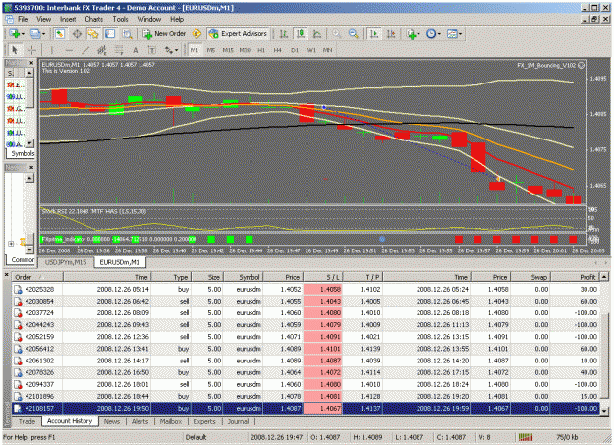Select the Text 'A' drawing tool
This screenshot has width=614, height=445.
(136, 50)
